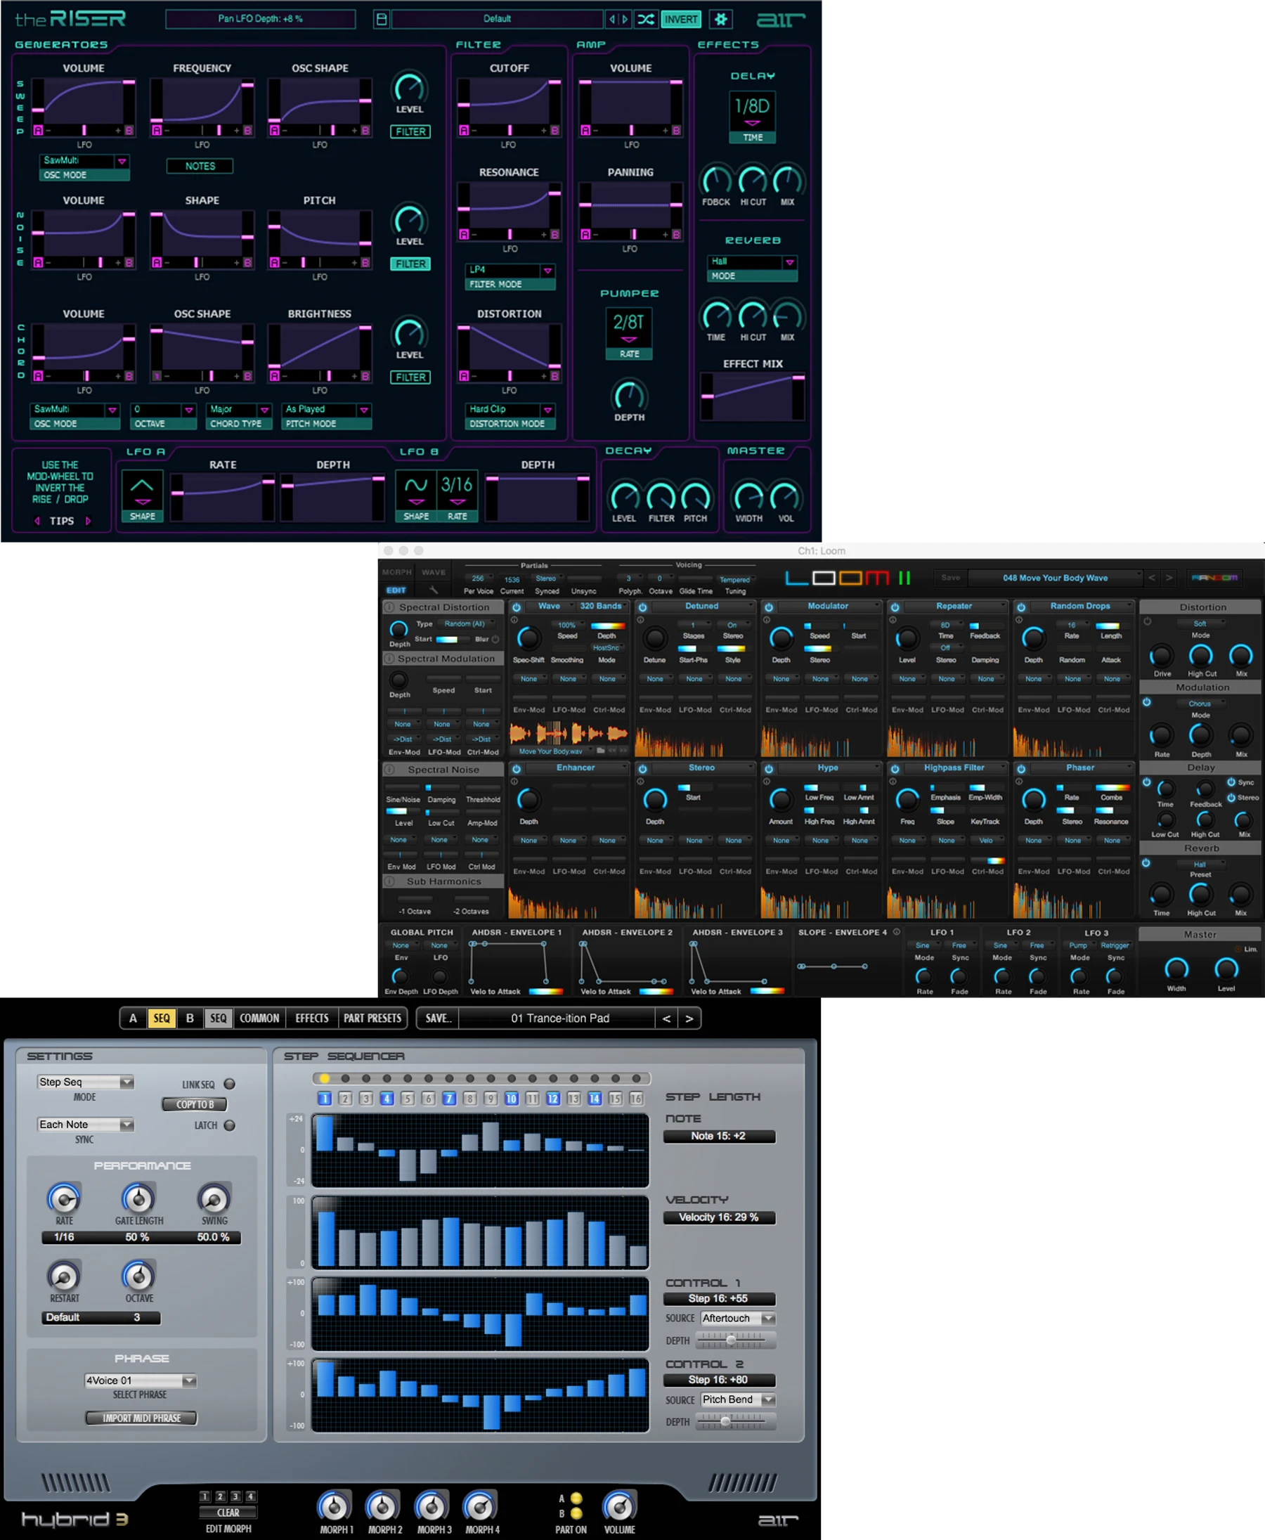Click the shuffle randomize icon in The Riser
Image resolution: width=1265 pixels, height=1540 pixels.
(x=646, y=20)
